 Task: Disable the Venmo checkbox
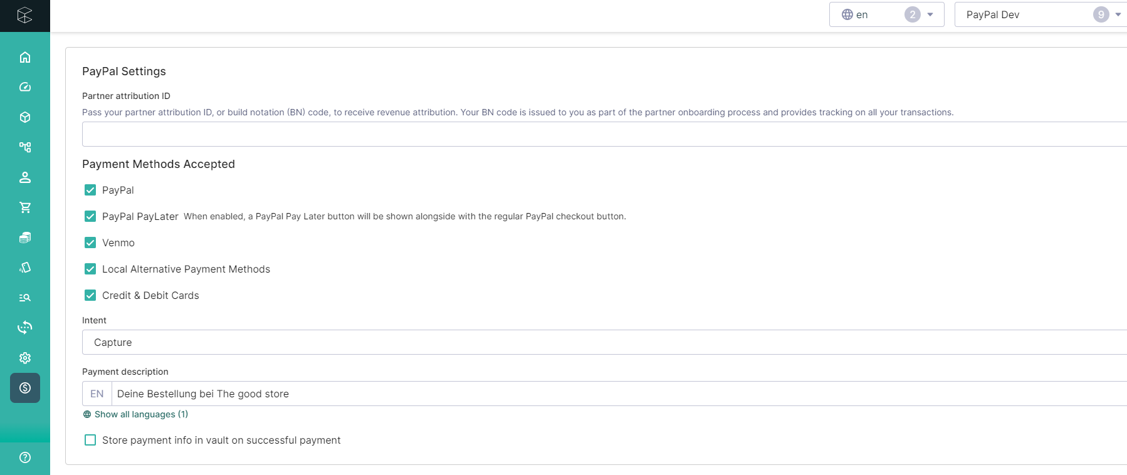coord(90,243)
